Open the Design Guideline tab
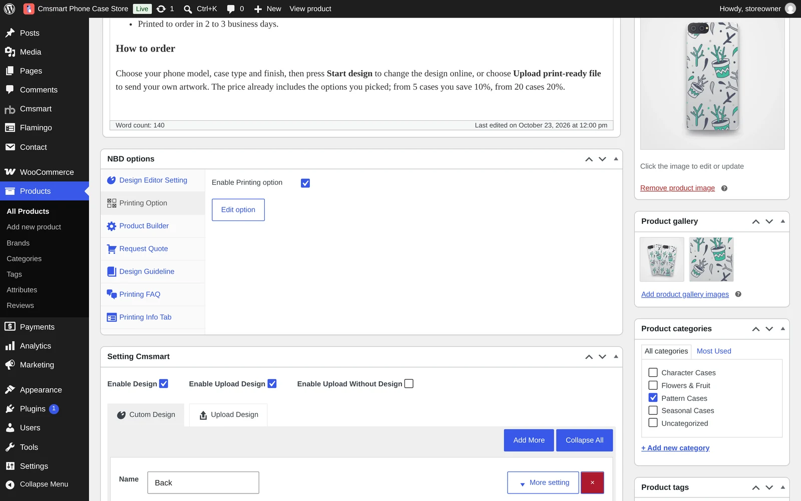 (x=153, y=272)
